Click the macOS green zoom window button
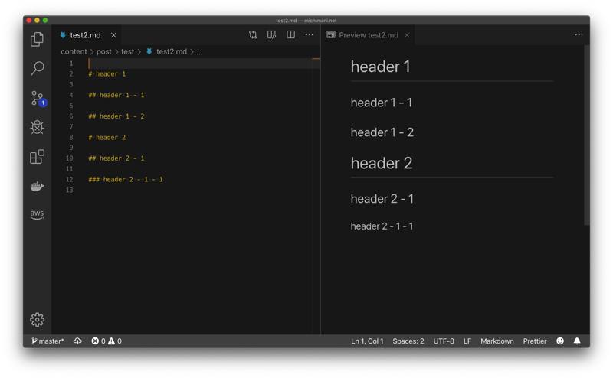Image resolution: width=613 pixels, height=378 pixels. click(x=45, y=21)
